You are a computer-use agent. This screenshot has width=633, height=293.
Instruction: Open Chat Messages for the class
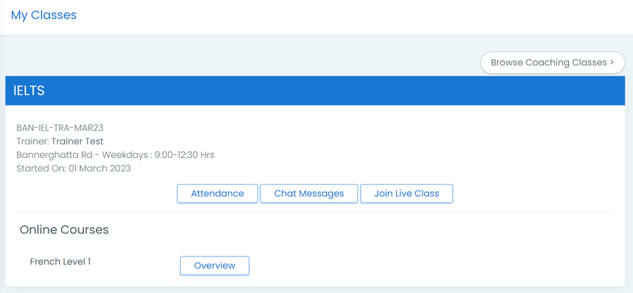pyautogui.click(x=309, y=193)
